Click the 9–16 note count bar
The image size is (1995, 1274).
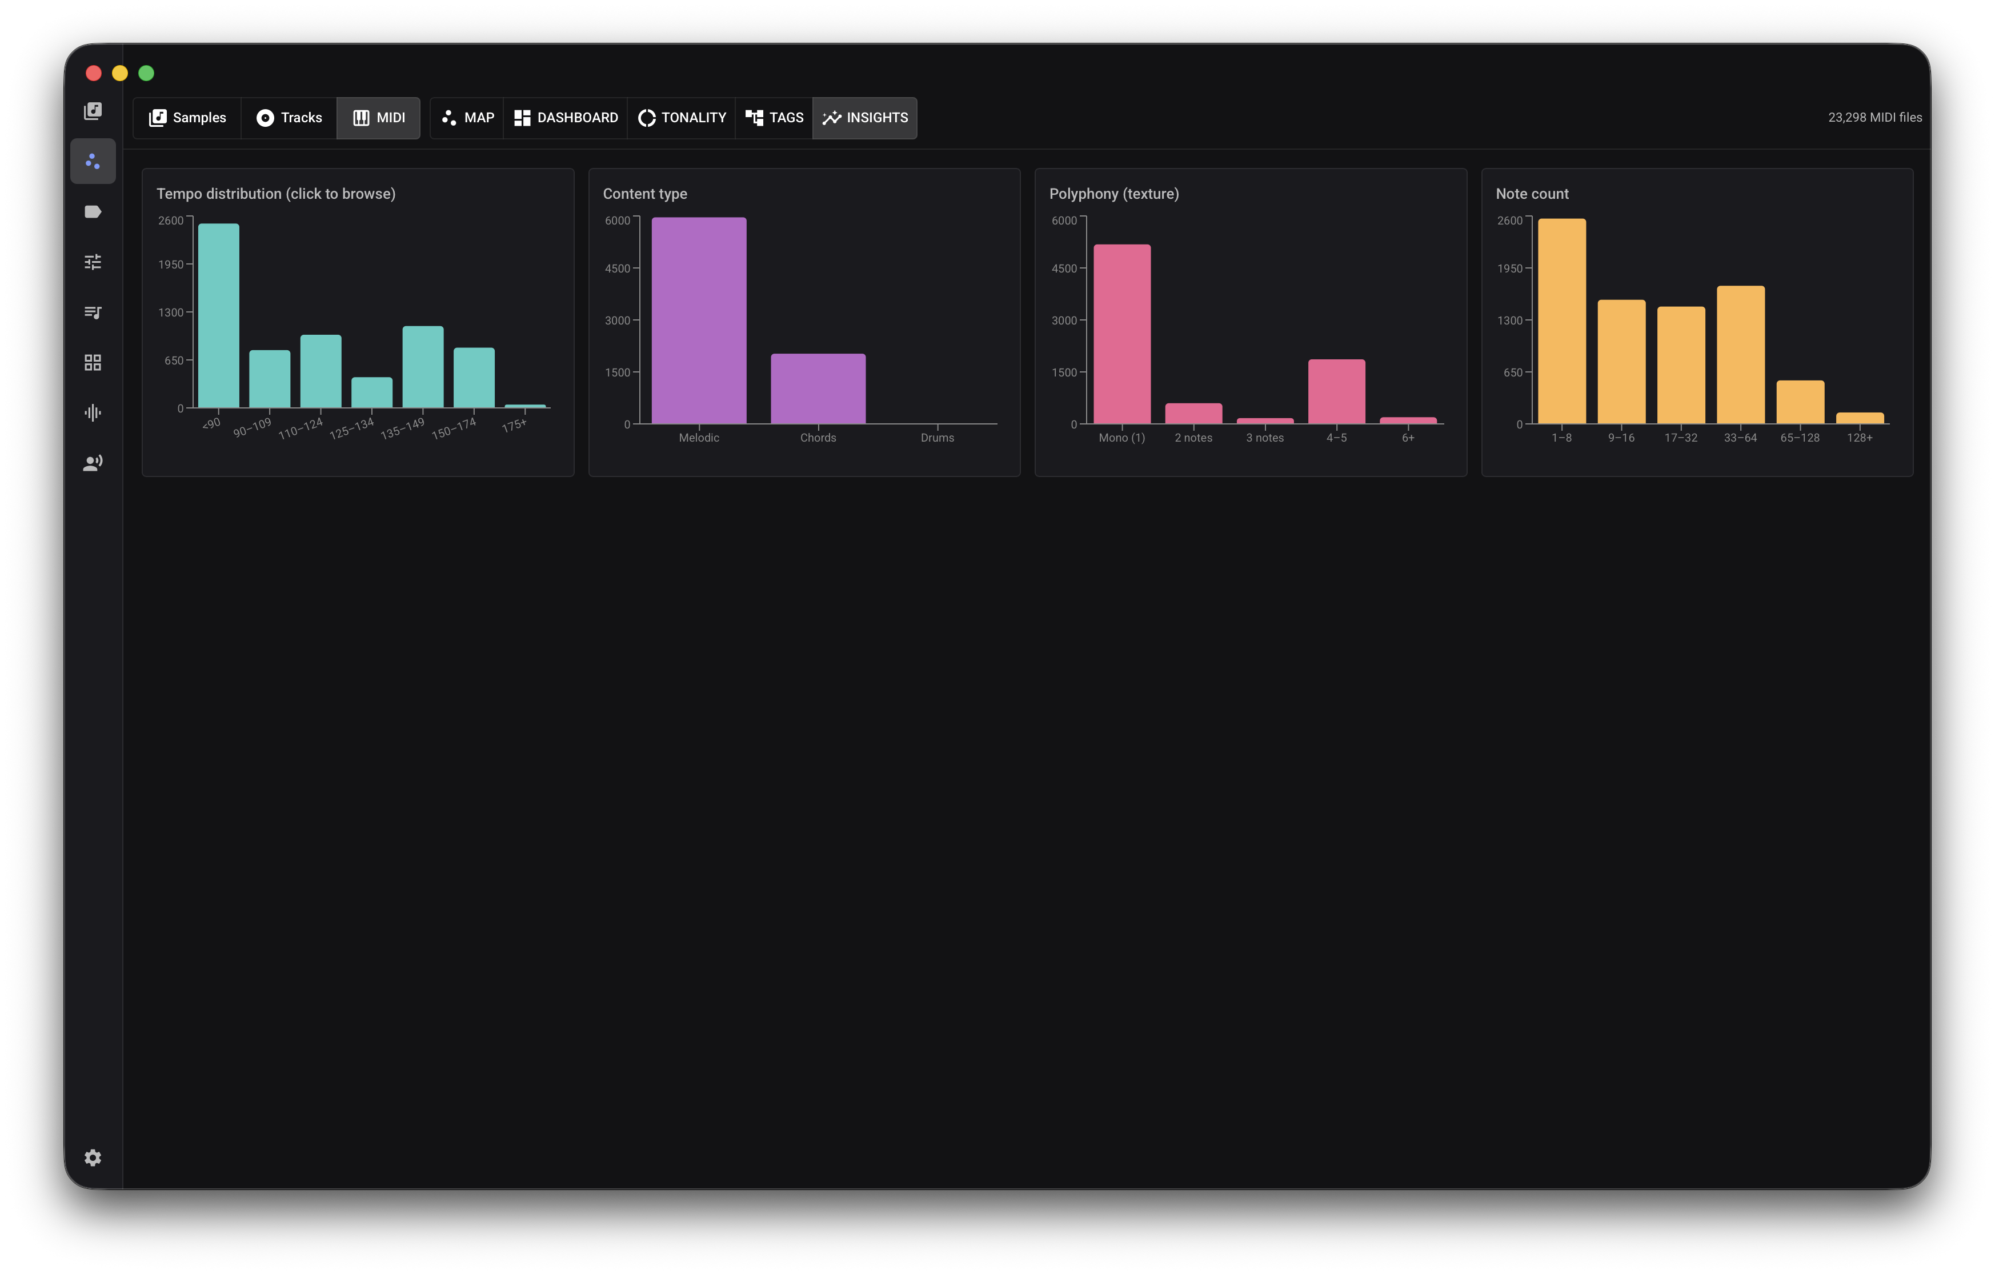click(1622, 362)
